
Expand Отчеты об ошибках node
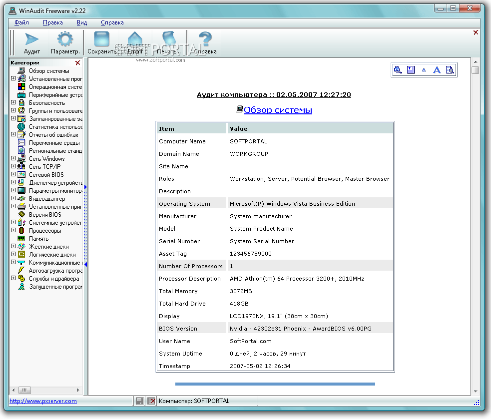point(13,134)
